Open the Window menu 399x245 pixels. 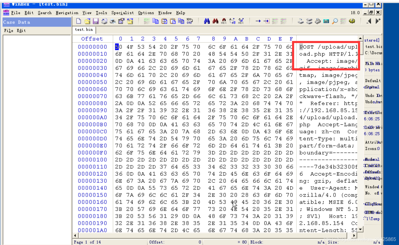click(x=165, y=13)
